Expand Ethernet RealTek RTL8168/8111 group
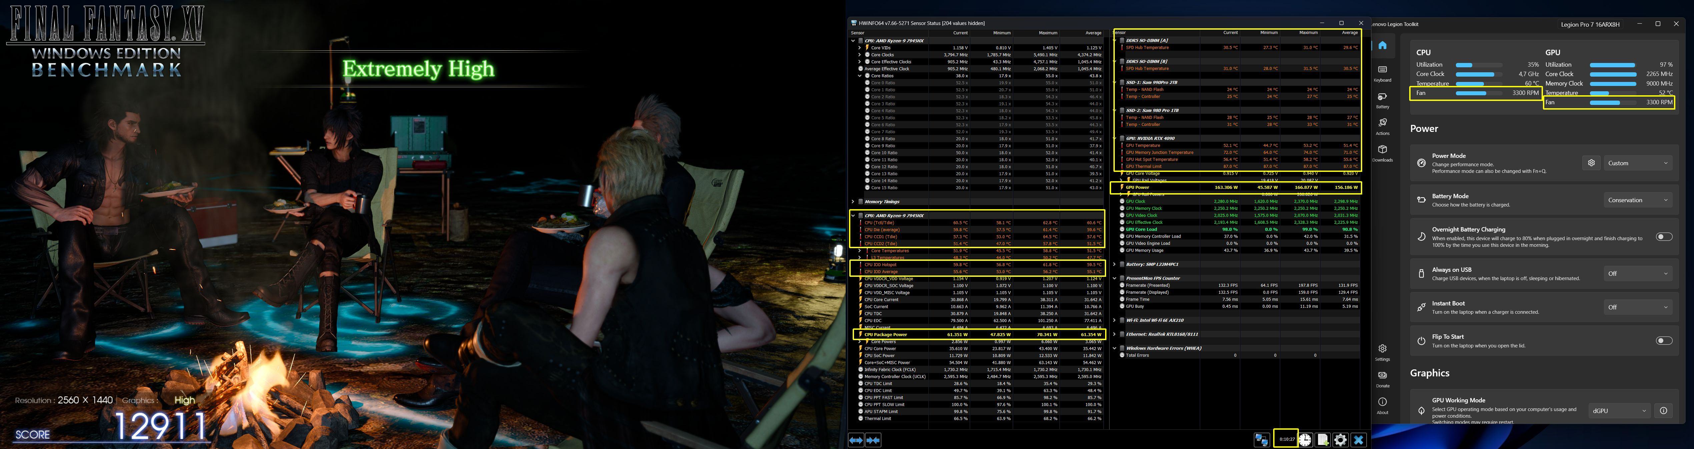This screenshot has width=1694, height=449. click(1115, 334)
